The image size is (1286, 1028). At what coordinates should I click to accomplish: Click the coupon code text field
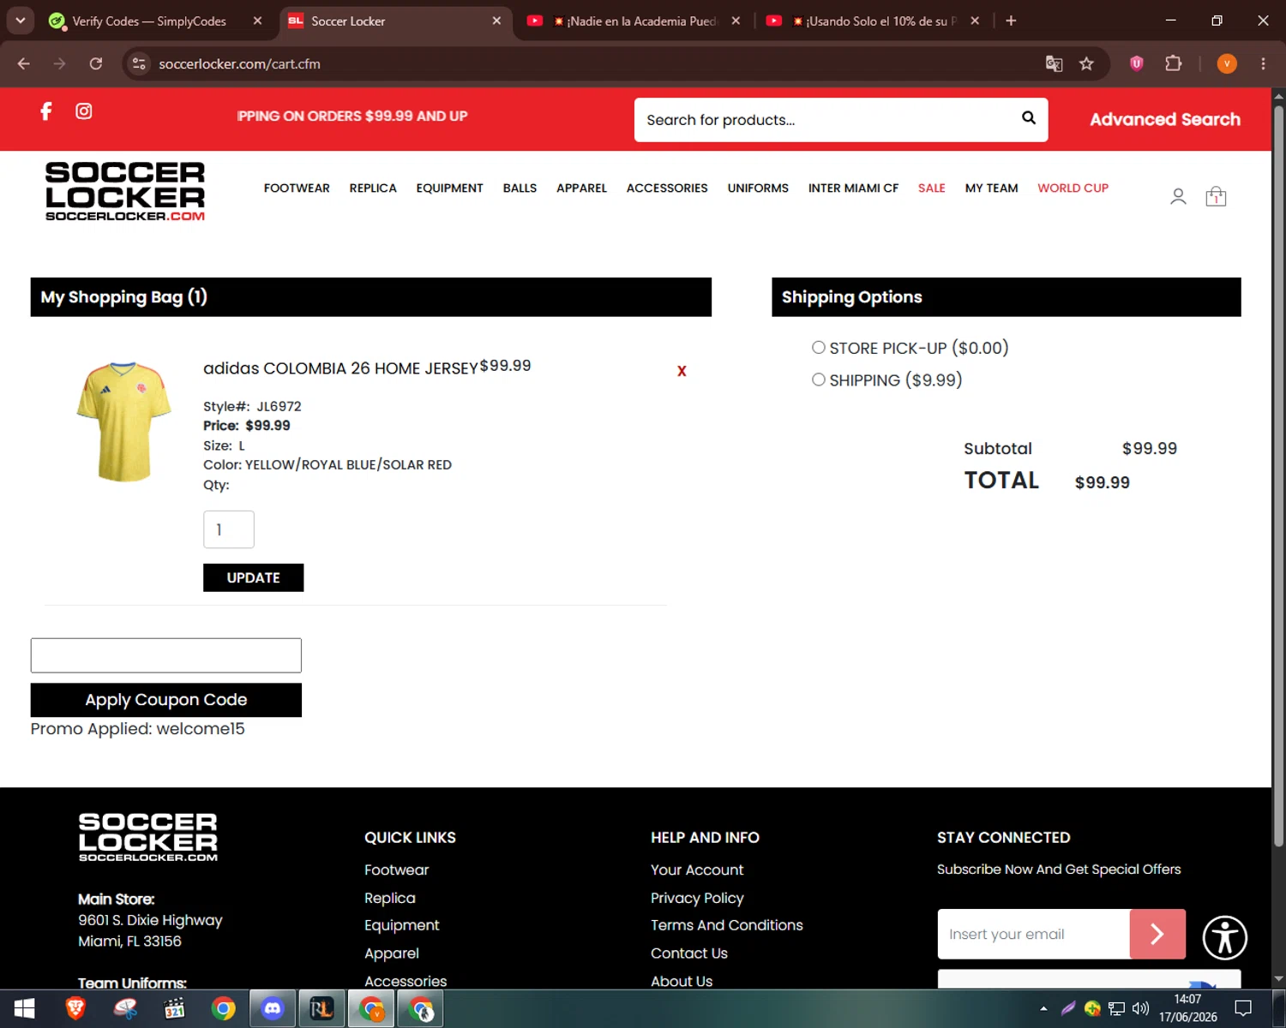[166, 655]
